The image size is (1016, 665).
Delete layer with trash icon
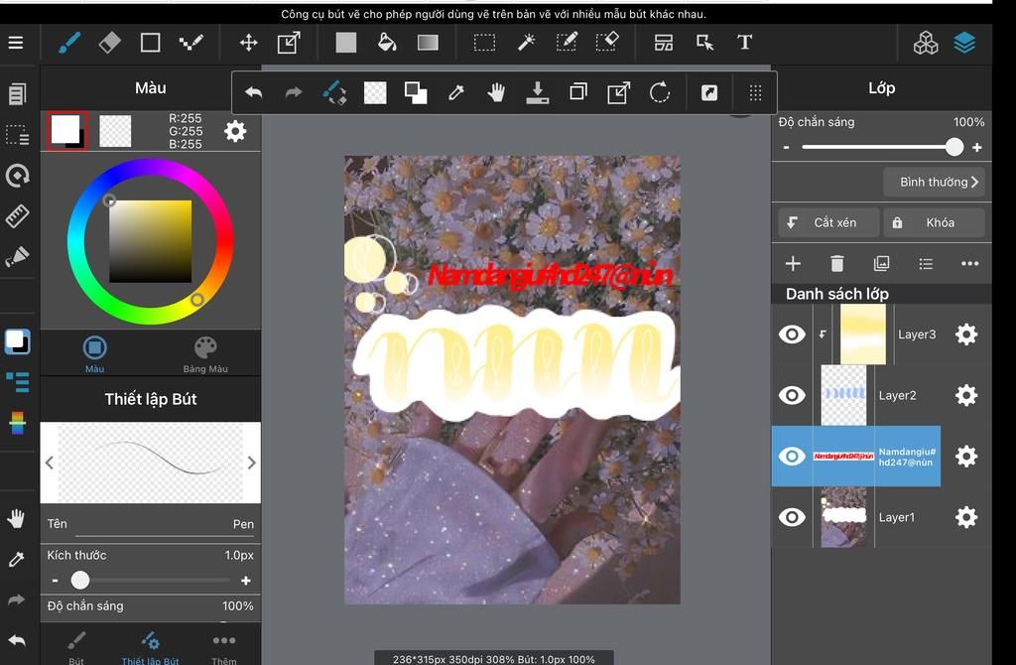click(837, 264)
